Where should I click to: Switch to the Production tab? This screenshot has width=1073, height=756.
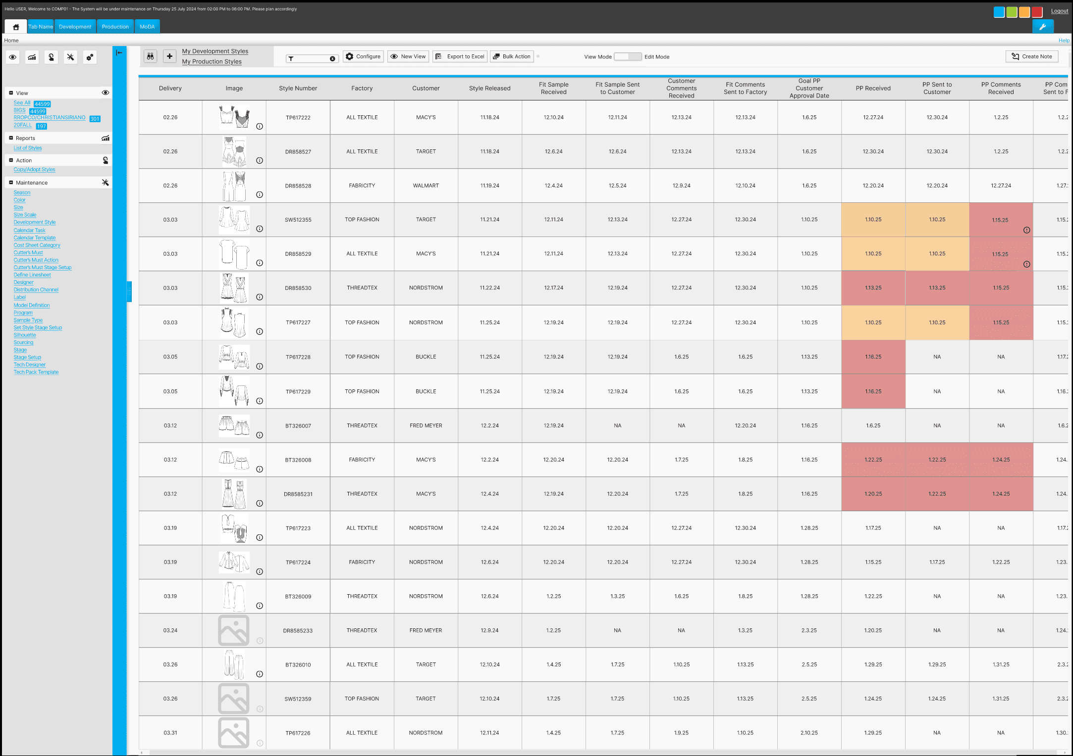[115, 27]
